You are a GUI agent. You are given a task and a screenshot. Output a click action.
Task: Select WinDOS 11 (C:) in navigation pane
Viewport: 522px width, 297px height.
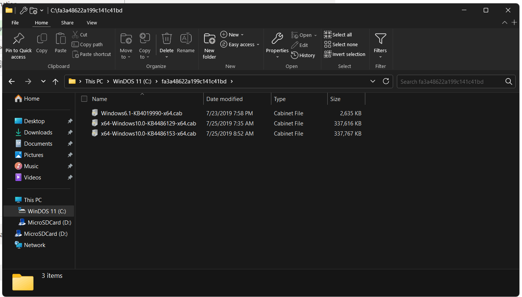pyautogui.click(x=39, y=211)
